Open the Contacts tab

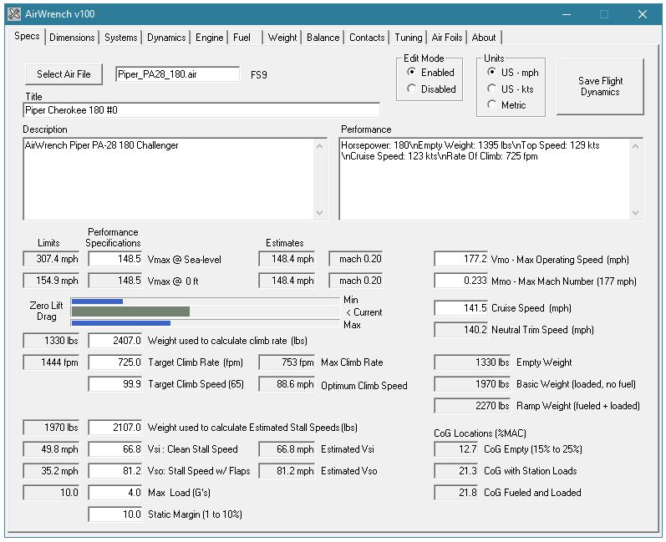367,38
